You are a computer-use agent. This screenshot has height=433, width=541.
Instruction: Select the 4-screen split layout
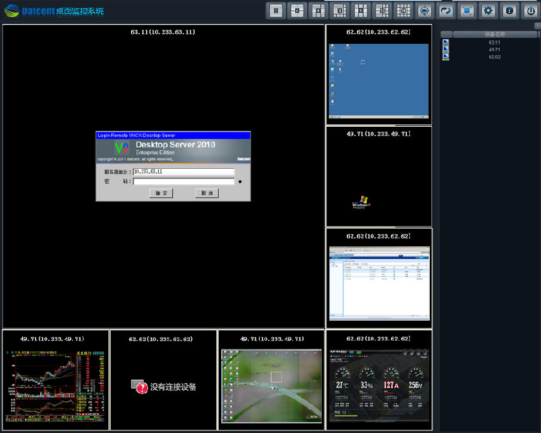point(296,10)
